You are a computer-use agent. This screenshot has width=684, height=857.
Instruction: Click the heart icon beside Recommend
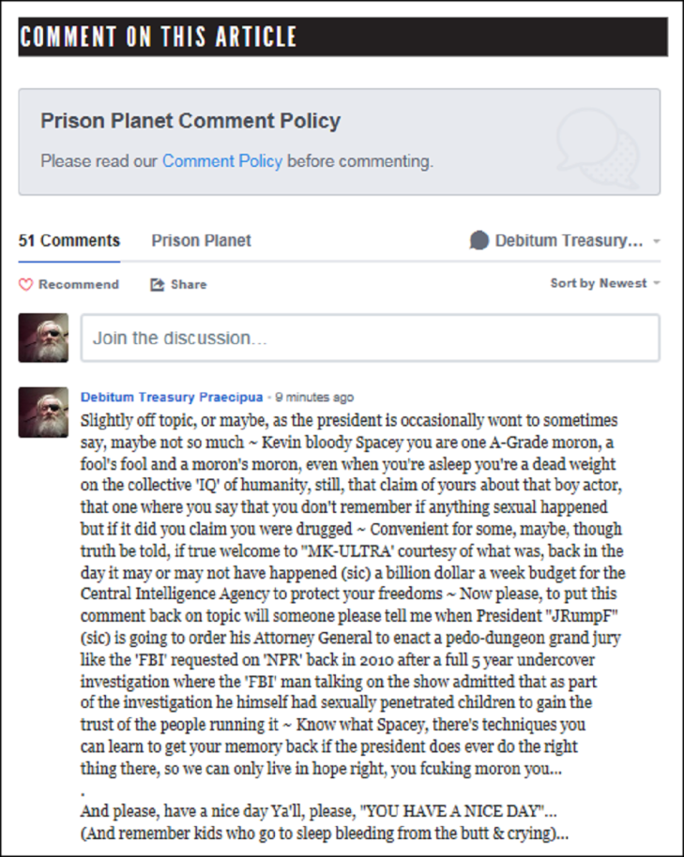[x=26, y=284]
